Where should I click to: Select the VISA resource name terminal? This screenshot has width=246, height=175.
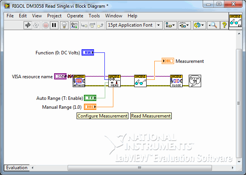coord(60,76)
